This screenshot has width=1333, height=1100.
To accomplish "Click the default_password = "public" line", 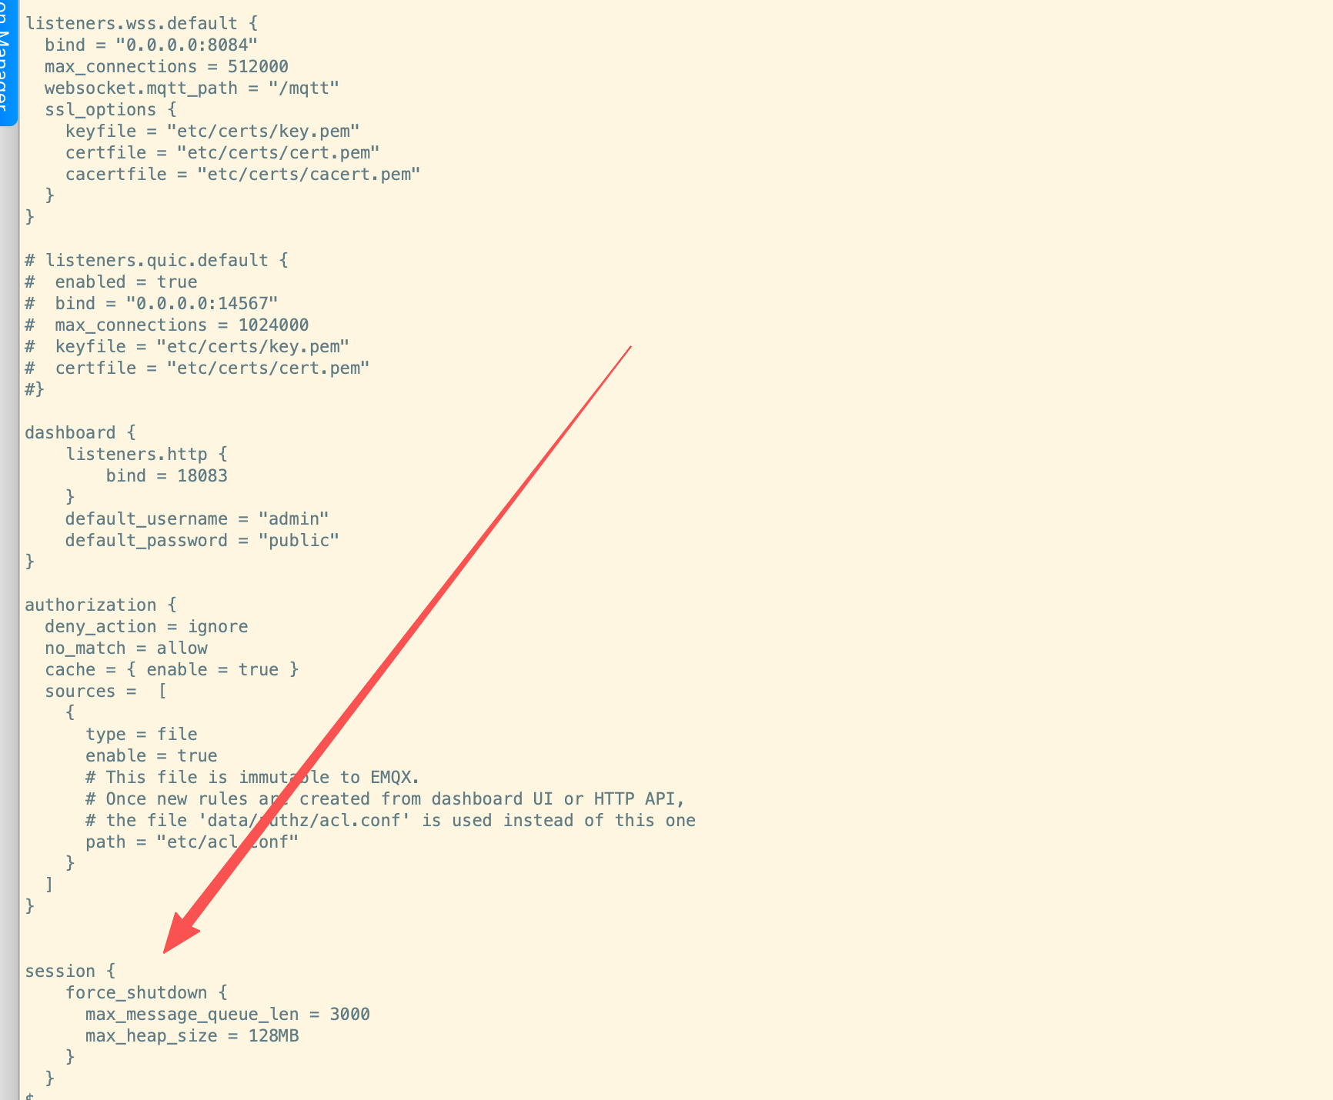I will click(x=202, y=541).
